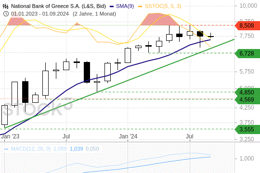This screenshot has width=260, height=173.
Task: Click the '(2 Jahre, 1 Monat)' duration text
Action: click(x=94, y=14)
